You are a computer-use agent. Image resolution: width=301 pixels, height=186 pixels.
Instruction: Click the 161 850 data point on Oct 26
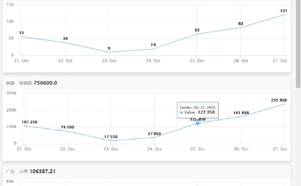241,116
